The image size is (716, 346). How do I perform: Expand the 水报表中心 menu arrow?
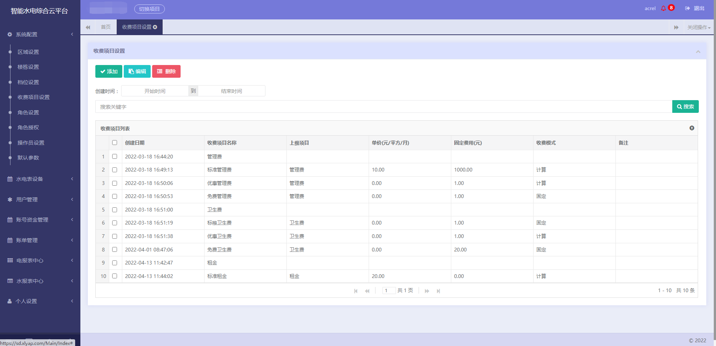[72, 281]
